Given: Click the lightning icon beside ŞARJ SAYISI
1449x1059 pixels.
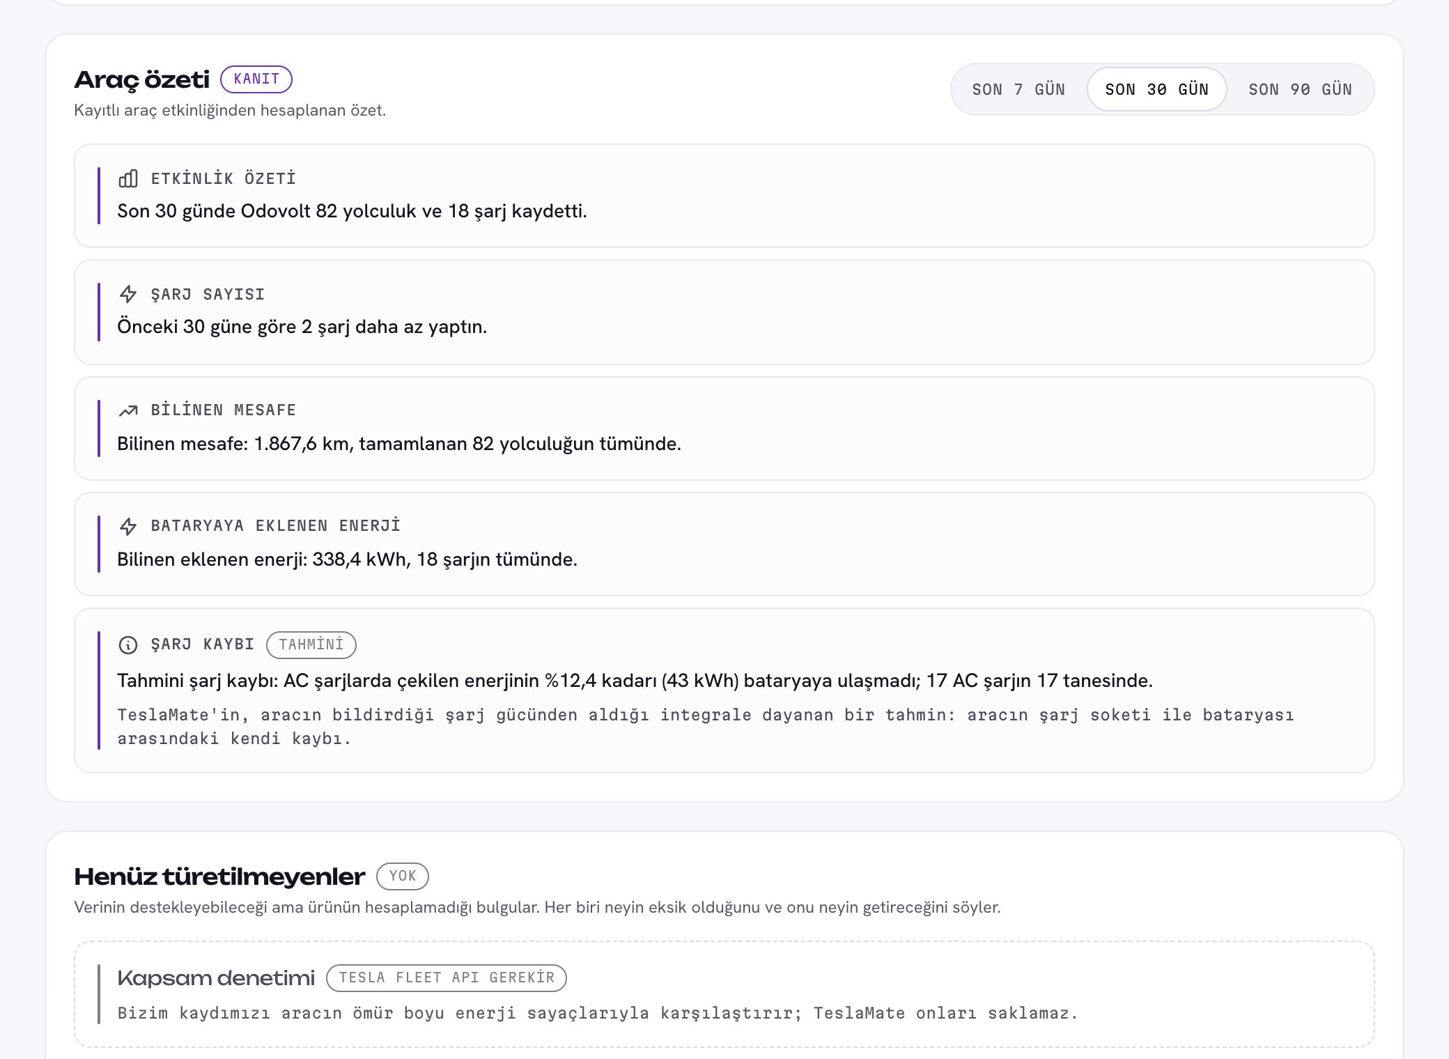Looking at the screenshot, I should point(128,294).
